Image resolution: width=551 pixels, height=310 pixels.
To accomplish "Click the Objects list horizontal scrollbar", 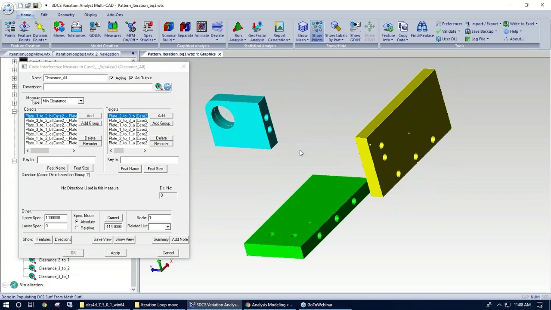I will pyautogui.click(x=51, y=151).
